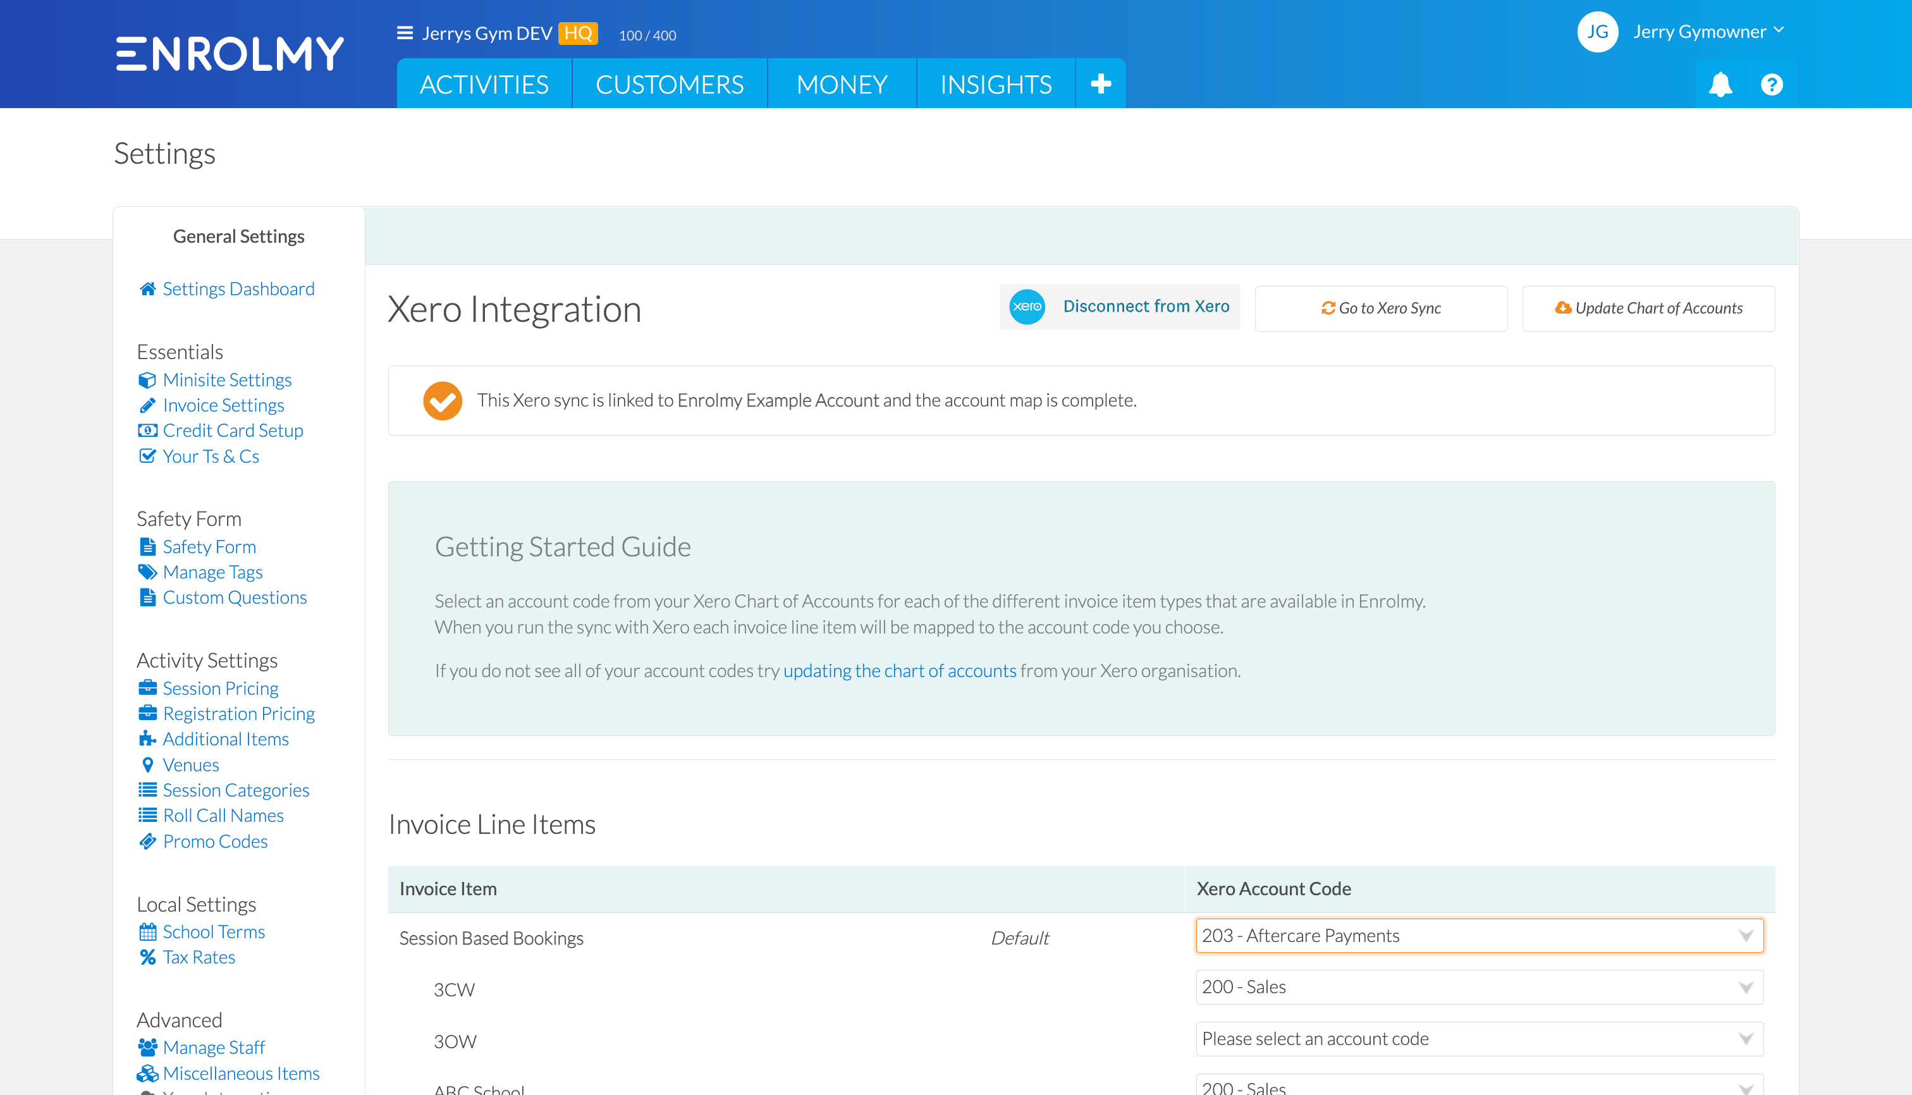Screen dimensions: 1912x1095
Task: Open Tax Rates link
Action: [199, 957]
